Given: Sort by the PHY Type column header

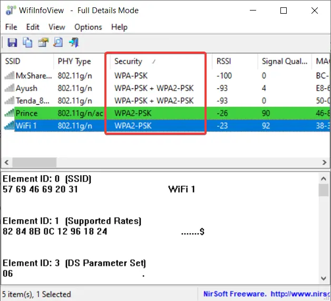Looking at the screenshot, I should tap(82, 62).
